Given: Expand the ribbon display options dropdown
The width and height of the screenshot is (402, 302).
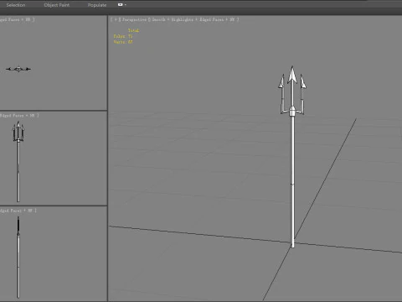Looking at the screenshot, I should (x=122, y=5).
